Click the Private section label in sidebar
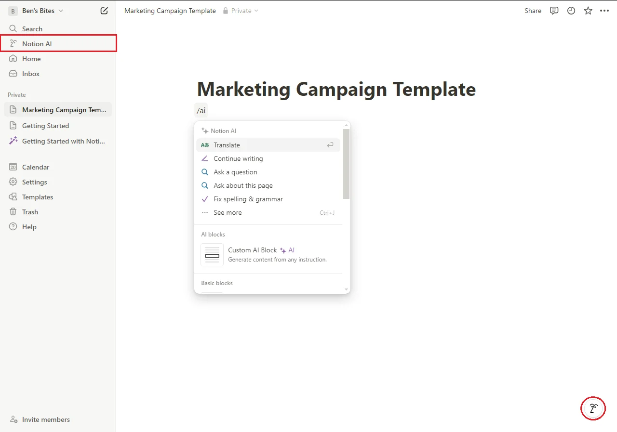Viewport: 617px width, 432px height. pos(17,95)
